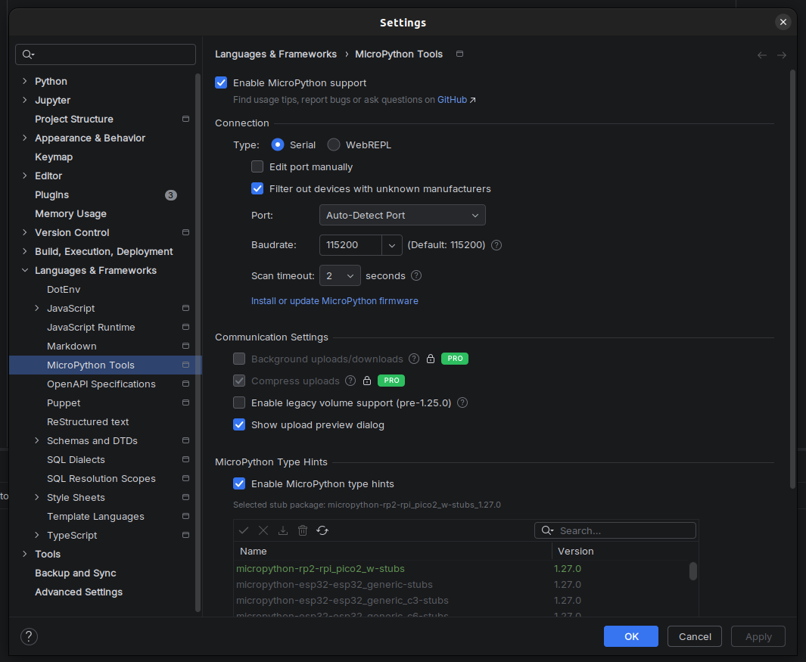This screenshot has height=662, width=806.
Task: Open the Baudrate dropdown arrow
Action: [x=392, y=245]
